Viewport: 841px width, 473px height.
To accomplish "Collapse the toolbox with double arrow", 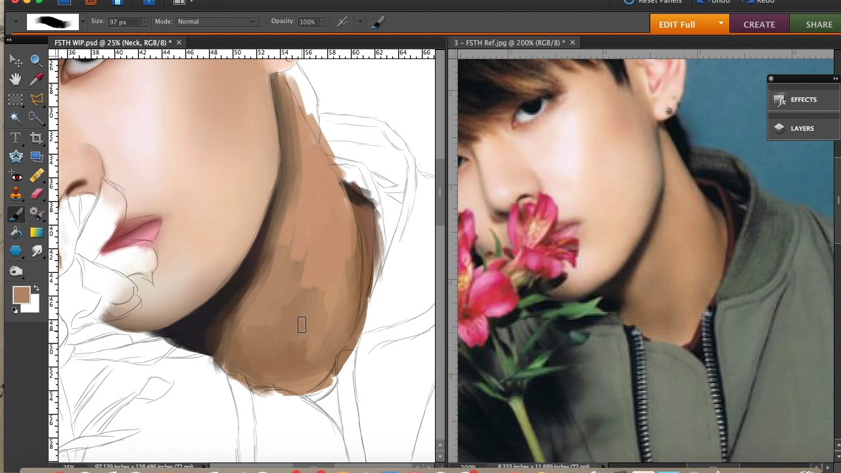I will [x=9, y=41].
